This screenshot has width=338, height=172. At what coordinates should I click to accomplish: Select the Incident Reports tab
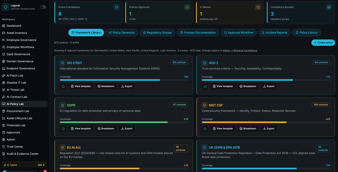tap(274, 33)
